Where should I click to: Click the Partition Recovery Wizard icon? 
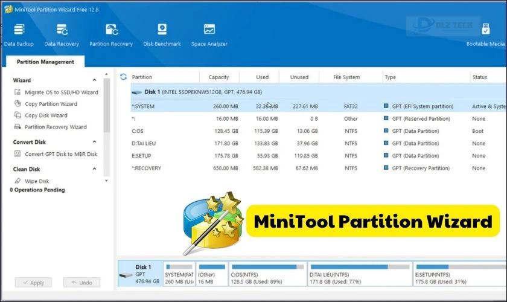[18, 127]
